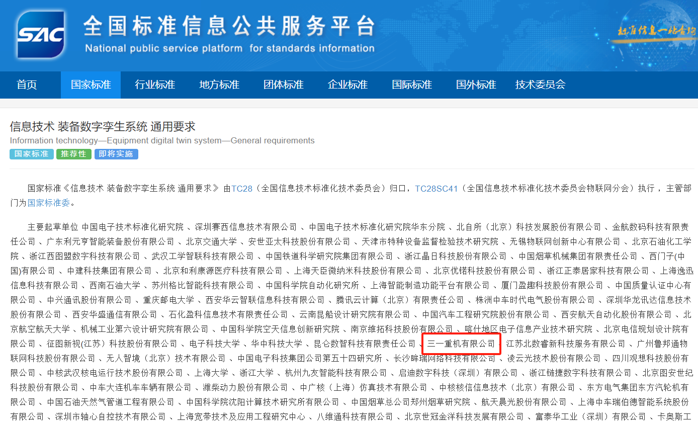Click the highlighted 三一重机有限公司 text
698x422 pixels.
[x=461, y=344]
